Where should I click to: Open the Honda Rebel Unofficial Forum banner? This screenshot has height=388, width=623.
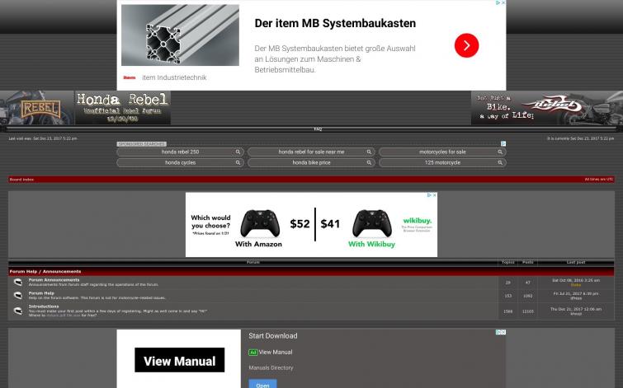123,108
